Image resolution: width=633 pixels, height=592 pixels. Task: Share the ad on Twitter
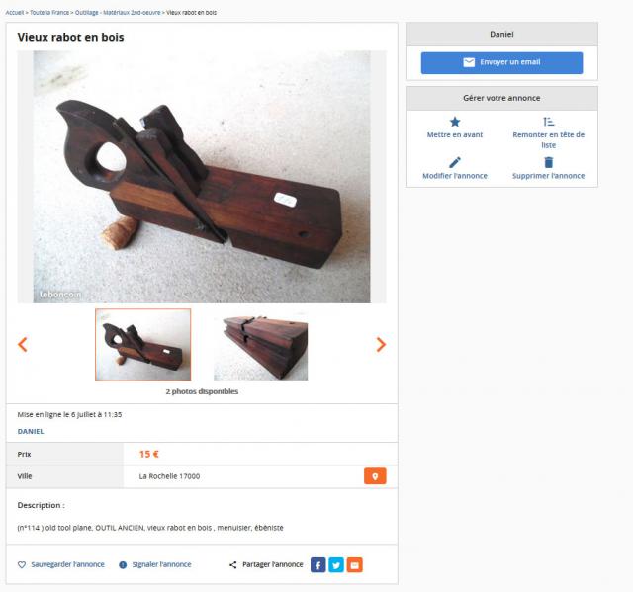tap(336, 565)
